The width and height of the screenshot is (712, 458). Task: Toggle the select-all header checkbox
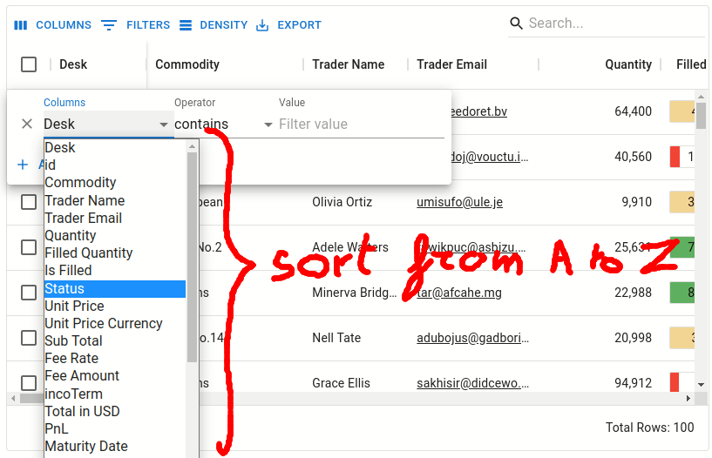point(29,64)
